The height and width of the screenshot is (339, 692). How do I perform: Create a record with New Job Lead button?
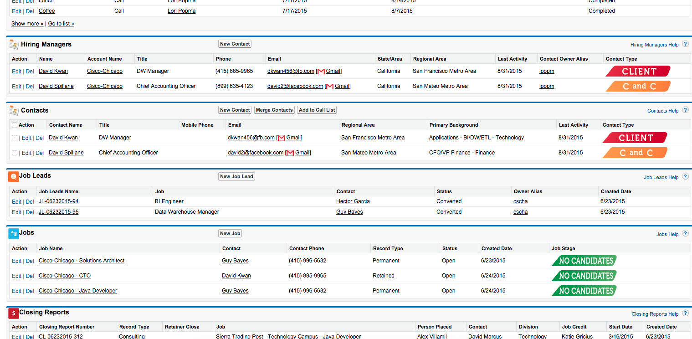click(x=236, y=176)
